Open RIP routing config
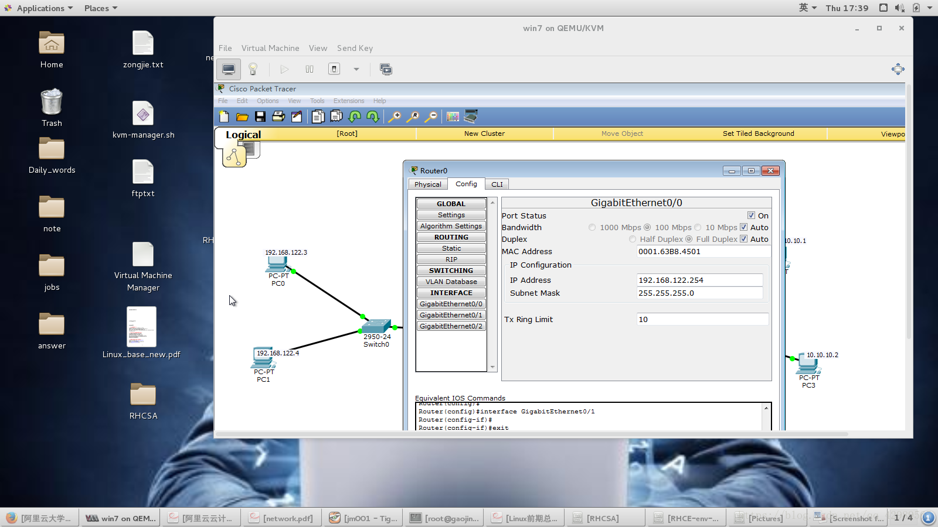This screenshot has height=527, width=938. (451, 259)
